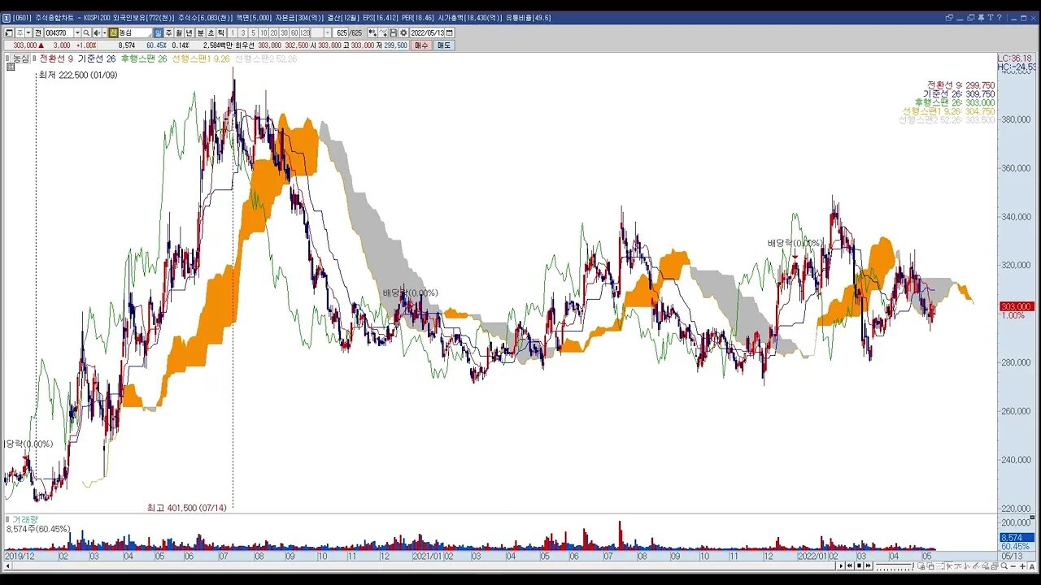This screenshot has height=585, width=1041.
Task: Click the save chart disk icon
Action: pyautogui.click(x=393, y=33)
